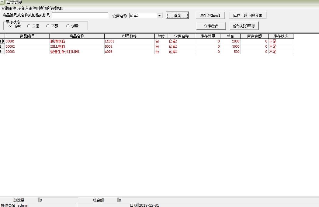Click product code 00003 cell
The image size is (319, 207).
tap(27, 52)
